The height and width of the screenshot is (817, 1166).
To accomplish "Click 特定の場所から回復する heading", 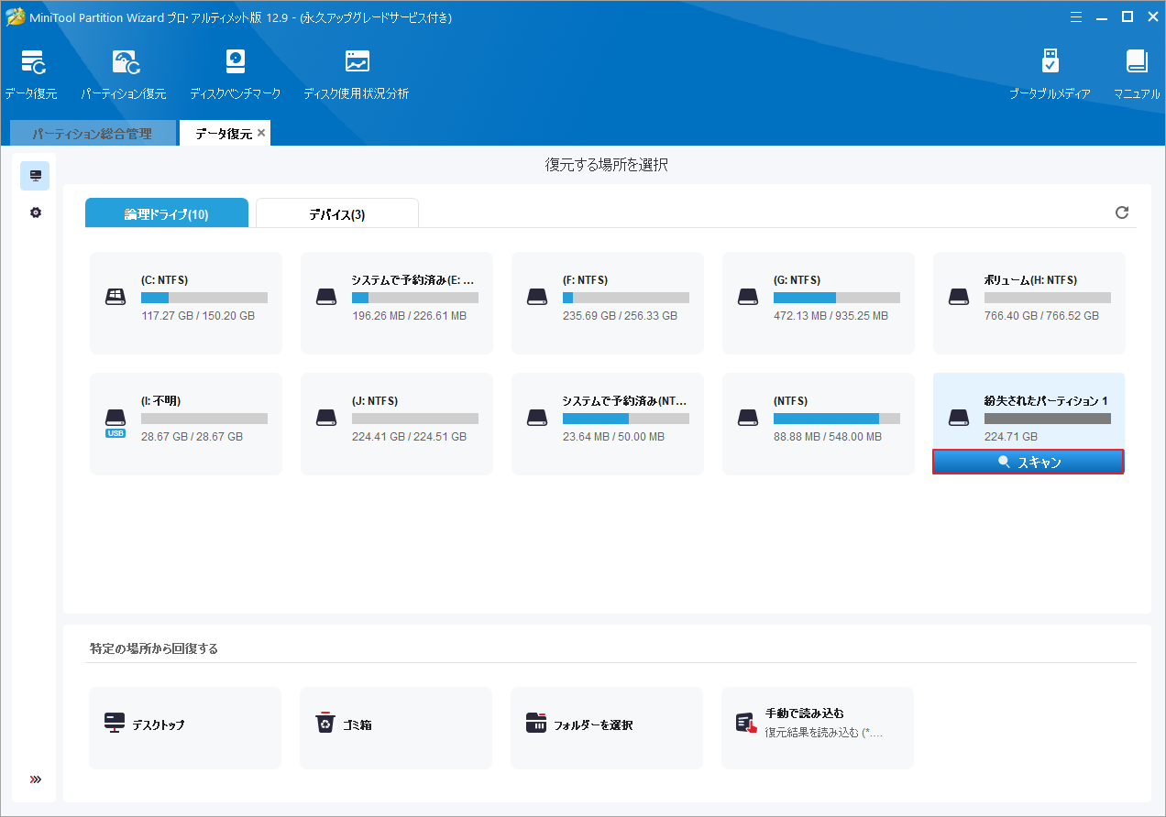I will point(154,648).
